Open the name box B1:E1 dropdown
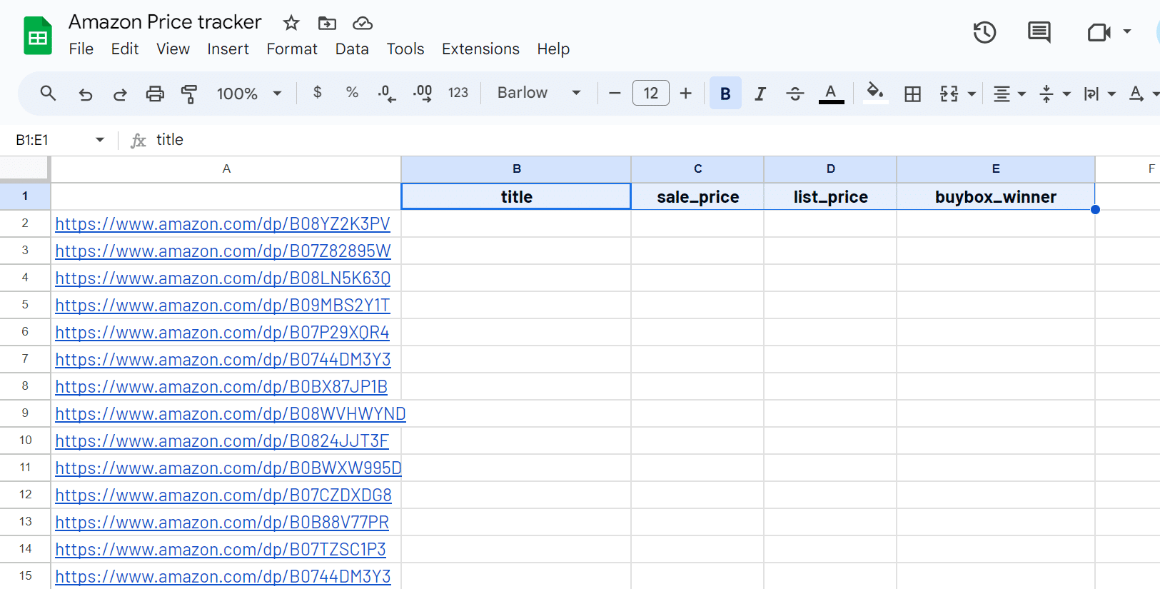1160x589 pixels. point(100,140)
